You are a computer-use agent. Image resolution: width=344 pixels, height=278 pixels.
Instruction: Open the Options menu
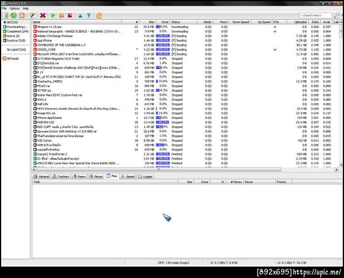(x=15, y=9)
